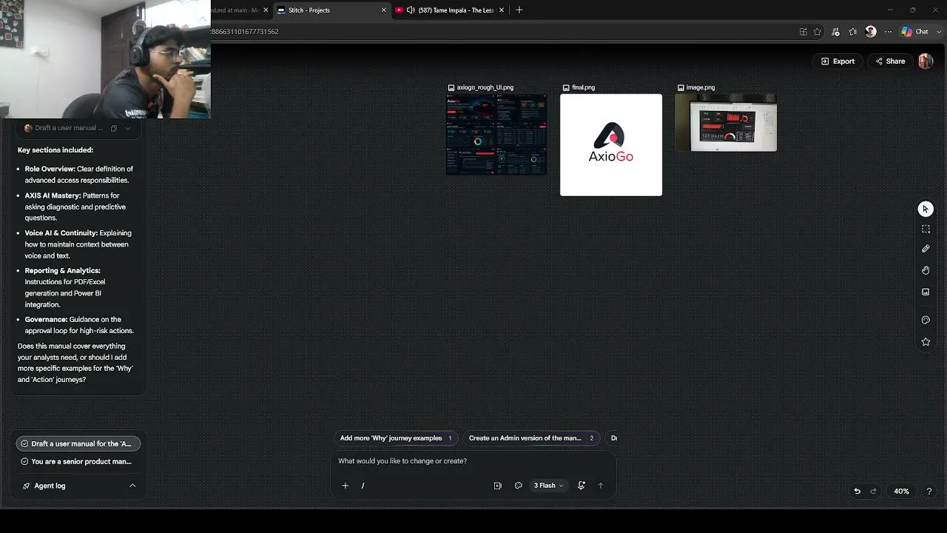Open the palette icon in the prompt bar
The width and height of the screenshot is (947, 533).
[518, 486]
